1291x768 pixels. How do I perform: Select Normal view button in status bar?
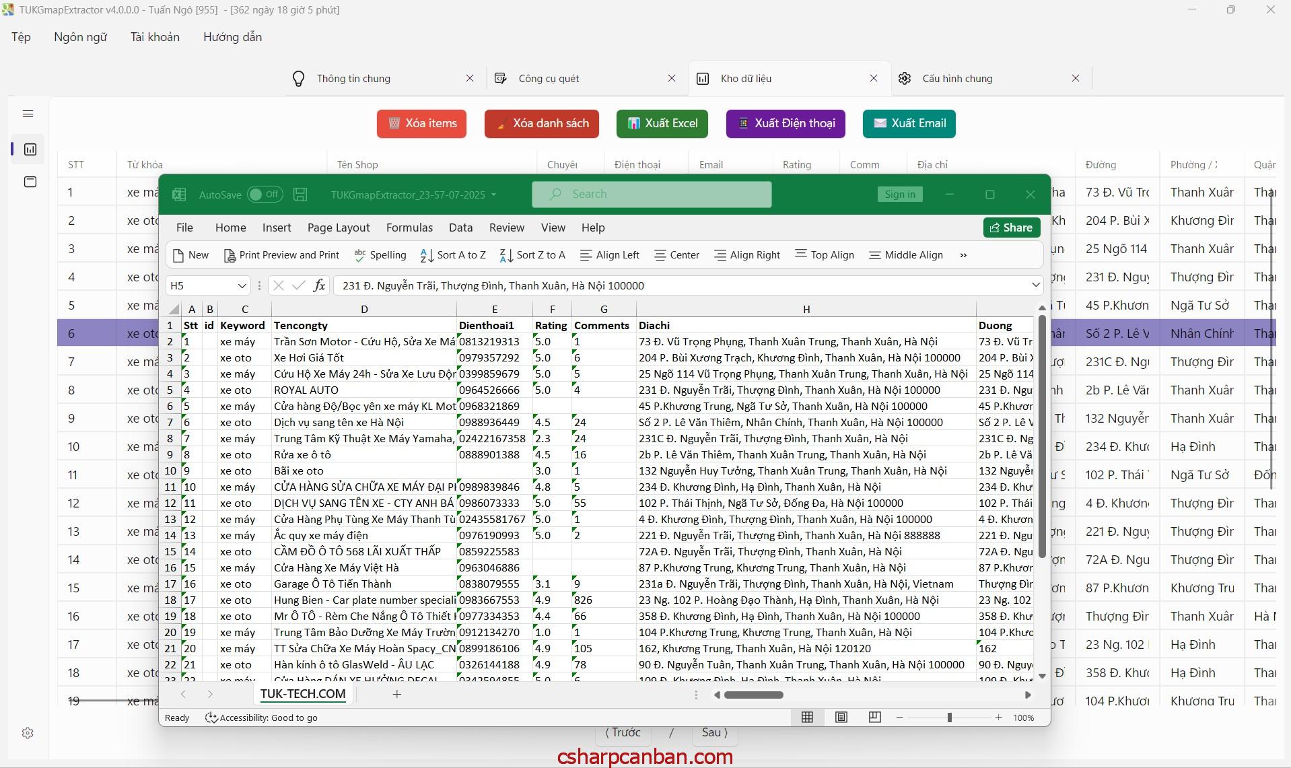coord(807,718)
